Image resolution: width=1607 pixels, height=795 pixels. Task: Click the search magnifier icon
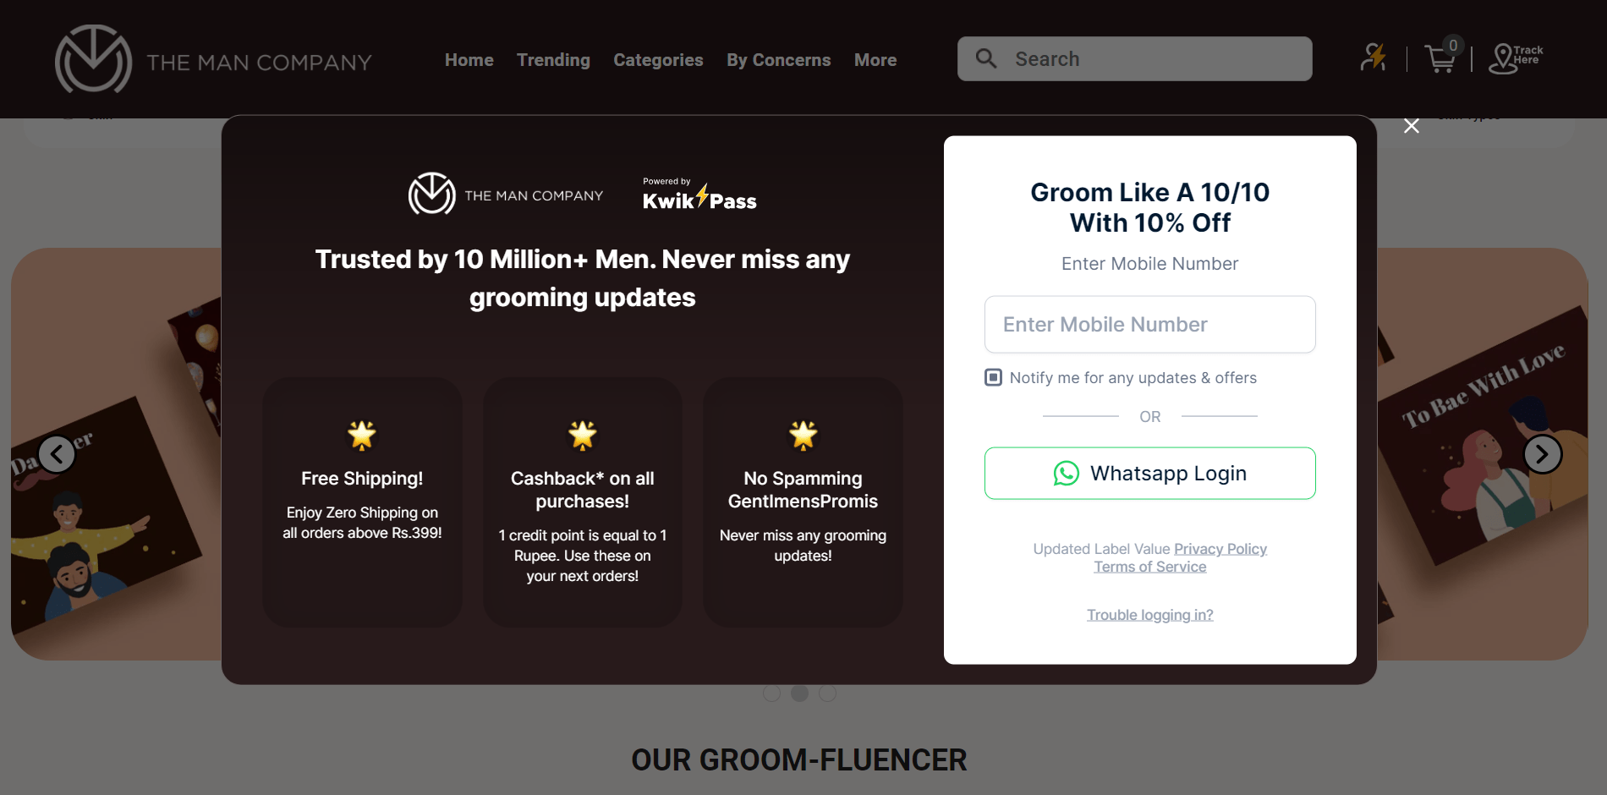986,58
